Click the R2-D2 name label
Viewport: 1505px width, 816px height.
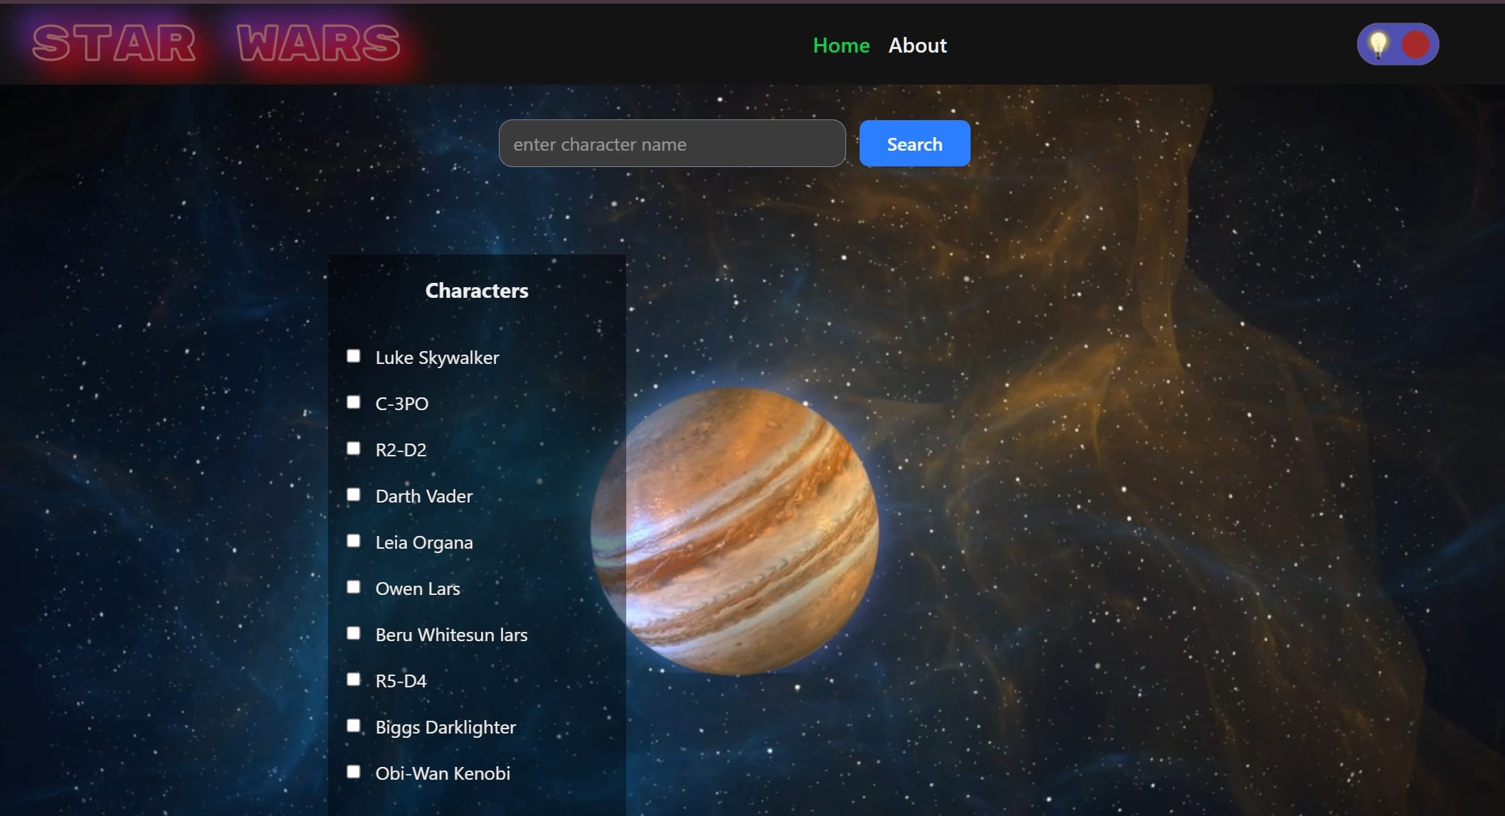tap(401, 450)
